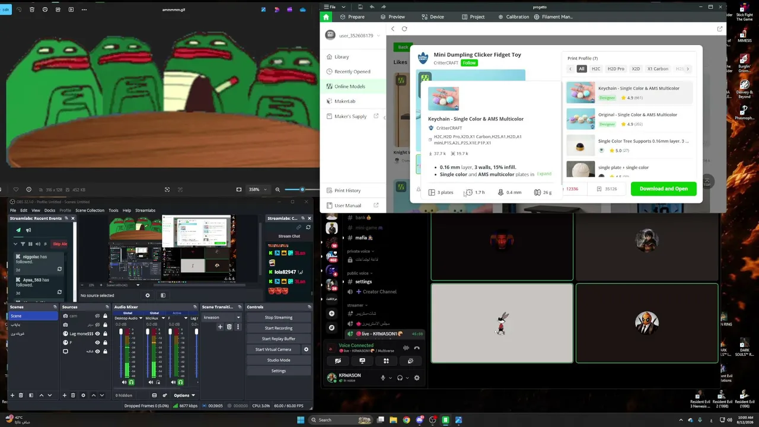Refresh the Streamlabs chat dock
The height and width of the screenshot is (427, 759).
[308, 227]
